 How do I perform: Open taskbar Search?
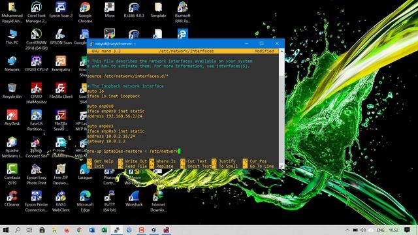[18, 230]
